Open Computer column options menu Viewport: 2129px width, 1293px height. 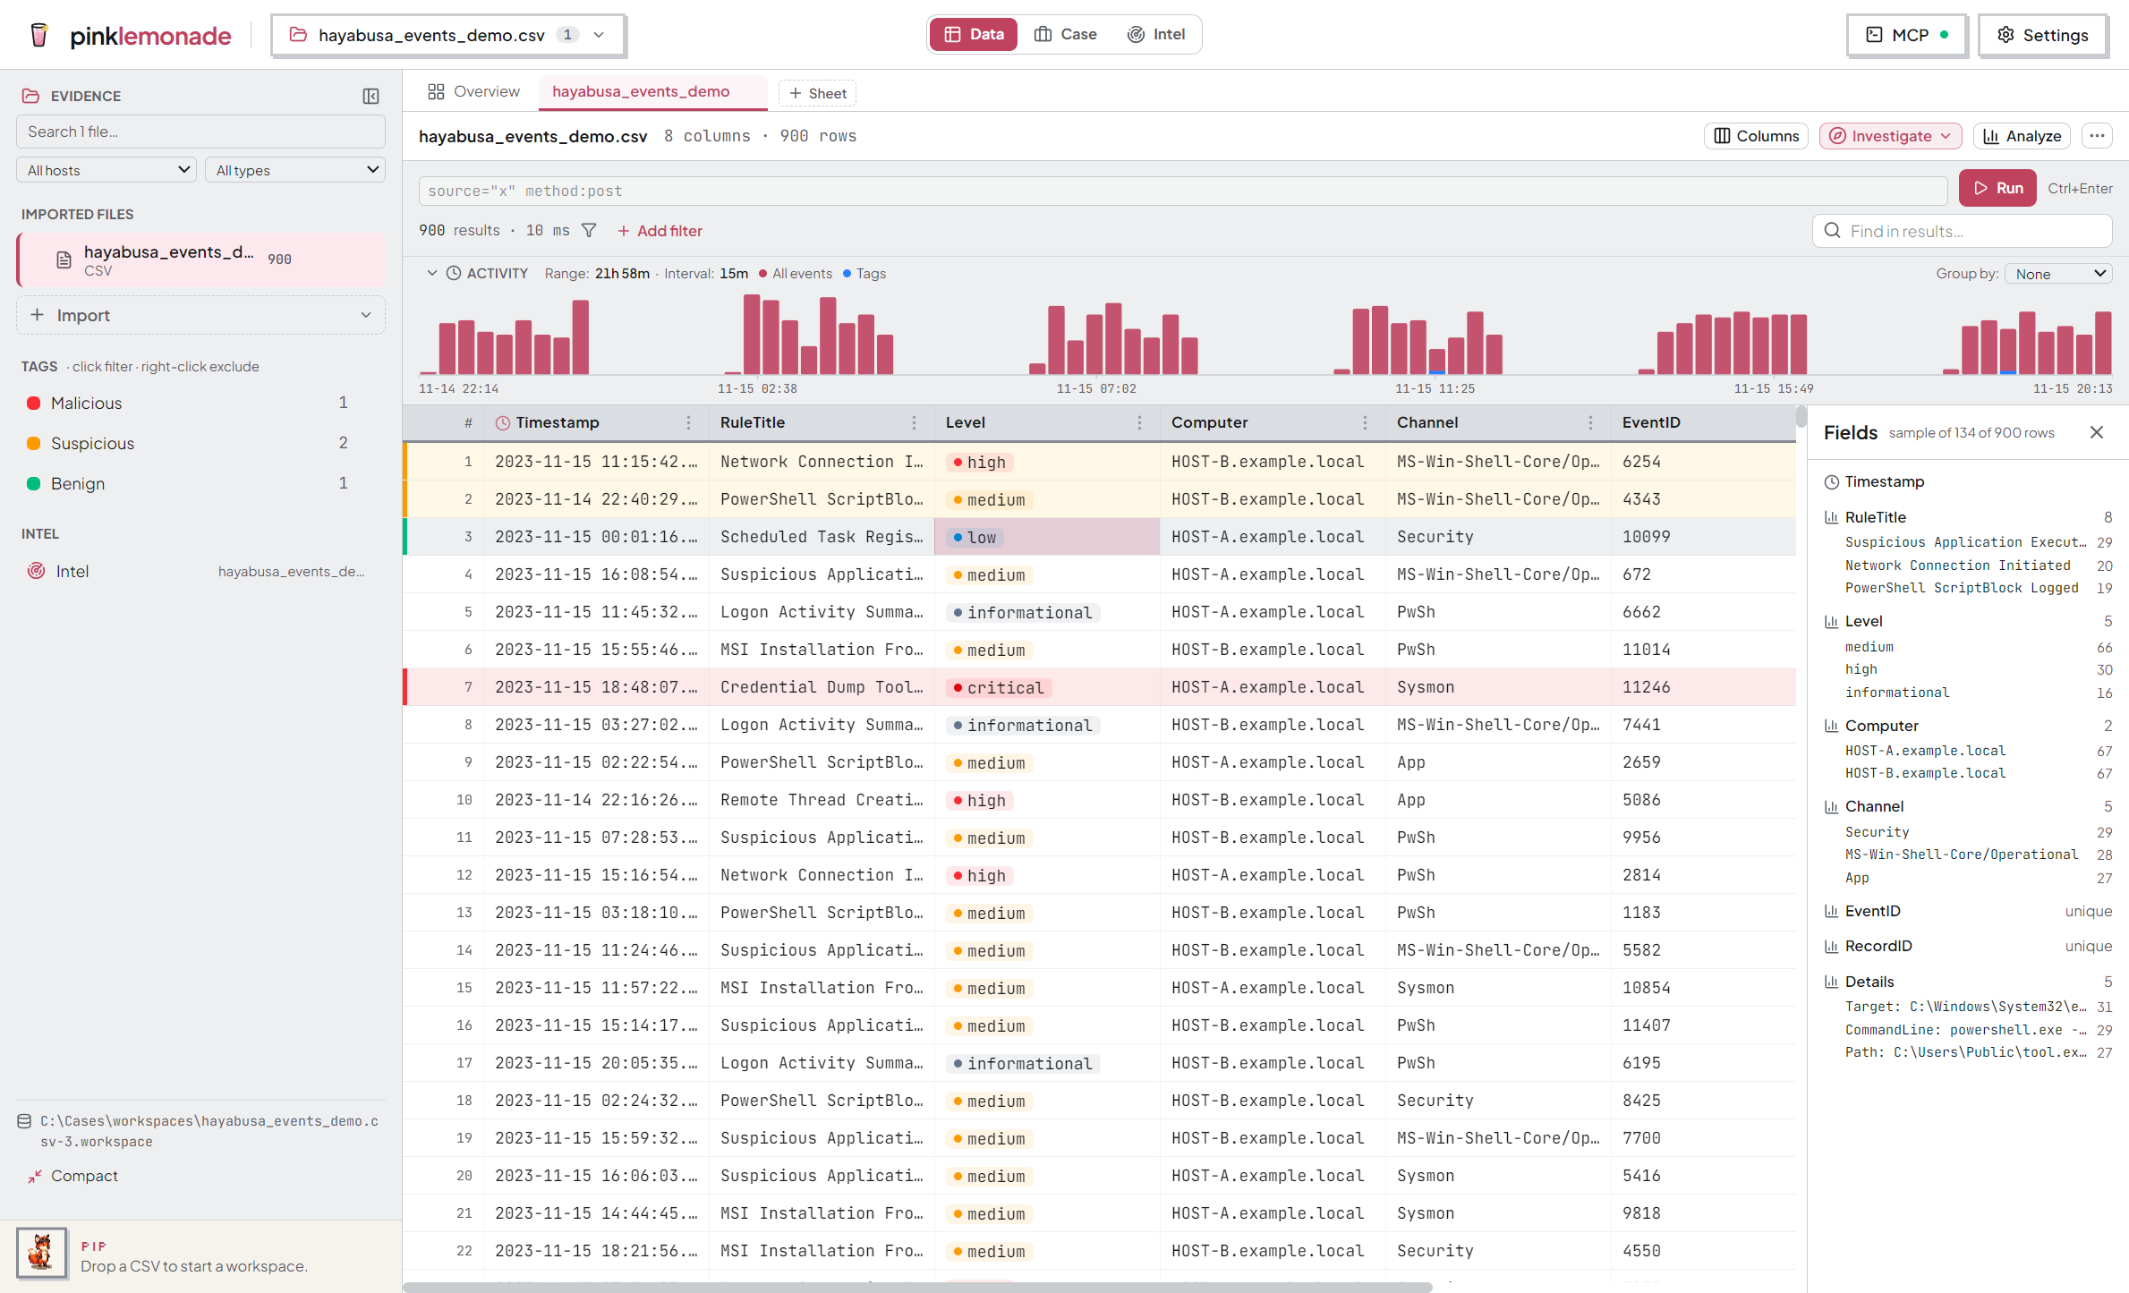[1365, 422]
